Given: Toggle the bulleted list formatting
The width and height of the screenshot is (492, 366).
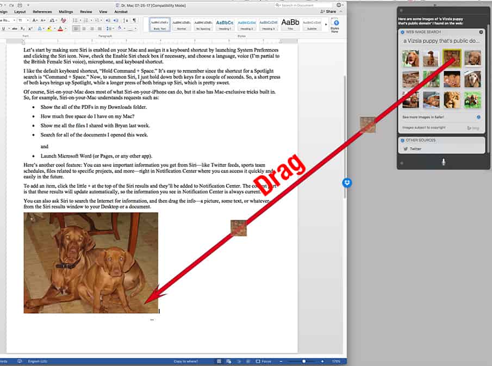Looking at the screenshot, I should pos(75,21).
